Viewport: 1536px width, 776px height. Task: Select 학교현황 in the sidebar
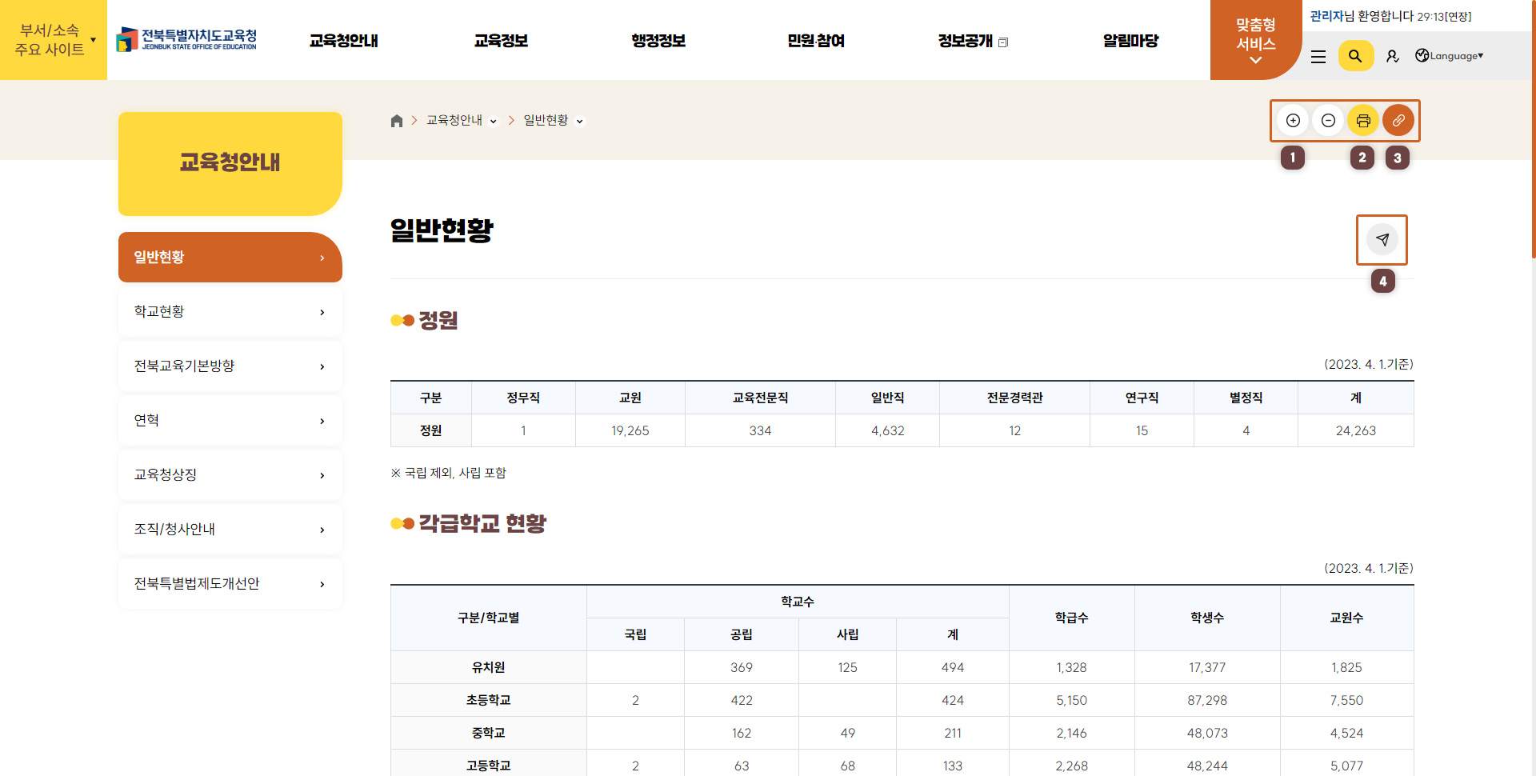coord(230,312)
